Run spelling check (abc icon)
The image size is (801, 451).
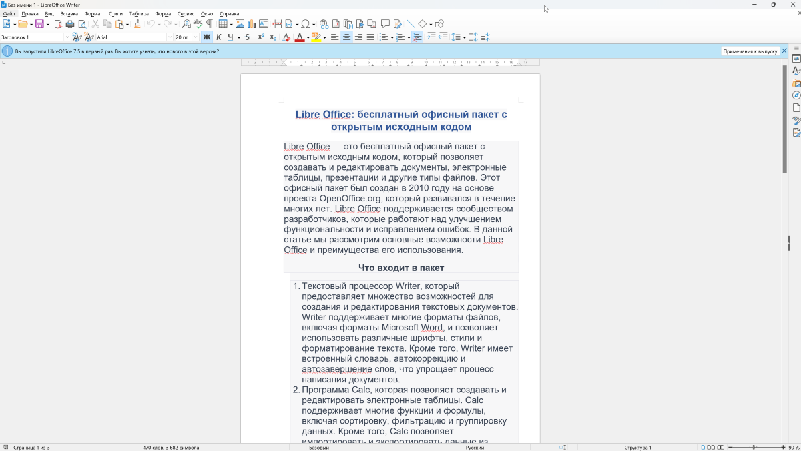click(x=198, y=24)
